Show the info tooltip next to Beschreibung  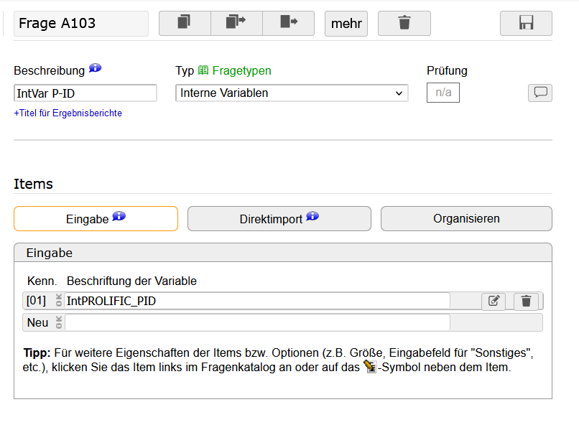(x=96, y=68)
